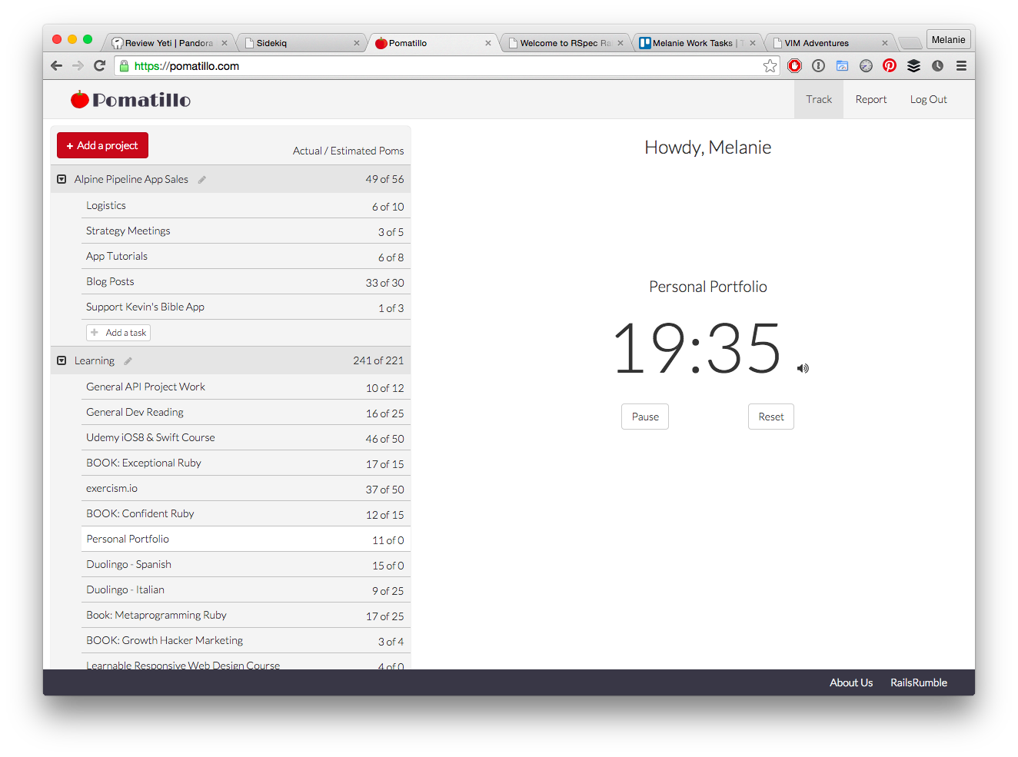Viewport: 1018px width, 757px height.
Task: Select General API Project Work task
Action: point(245,387)
